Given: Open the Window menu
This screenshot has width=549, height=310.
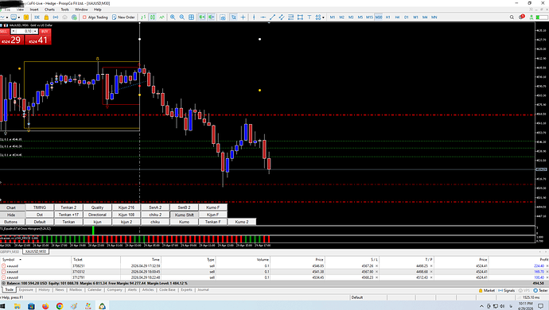Looking at the screenshot, I should [x=81, y=10].
